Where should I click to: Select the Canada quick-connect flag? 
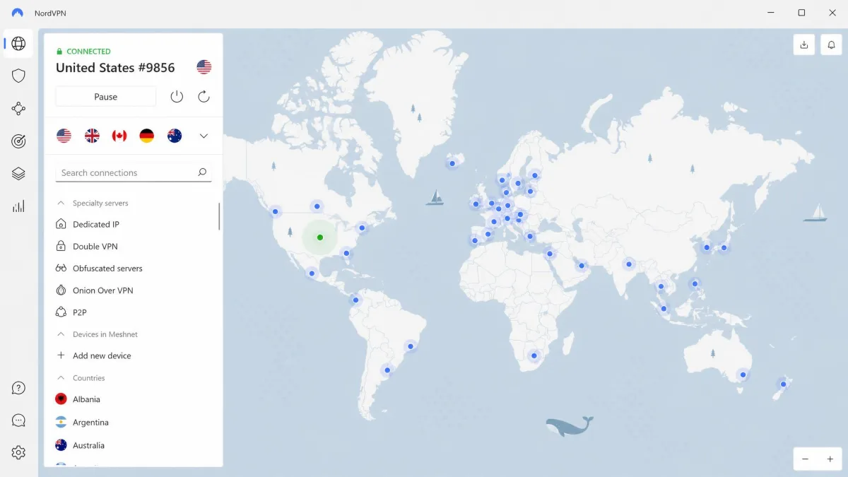coord(119,136)
